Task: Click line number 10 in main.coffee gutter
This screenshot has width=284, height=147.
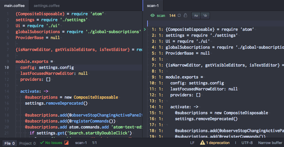Action: tap(7, 67)
